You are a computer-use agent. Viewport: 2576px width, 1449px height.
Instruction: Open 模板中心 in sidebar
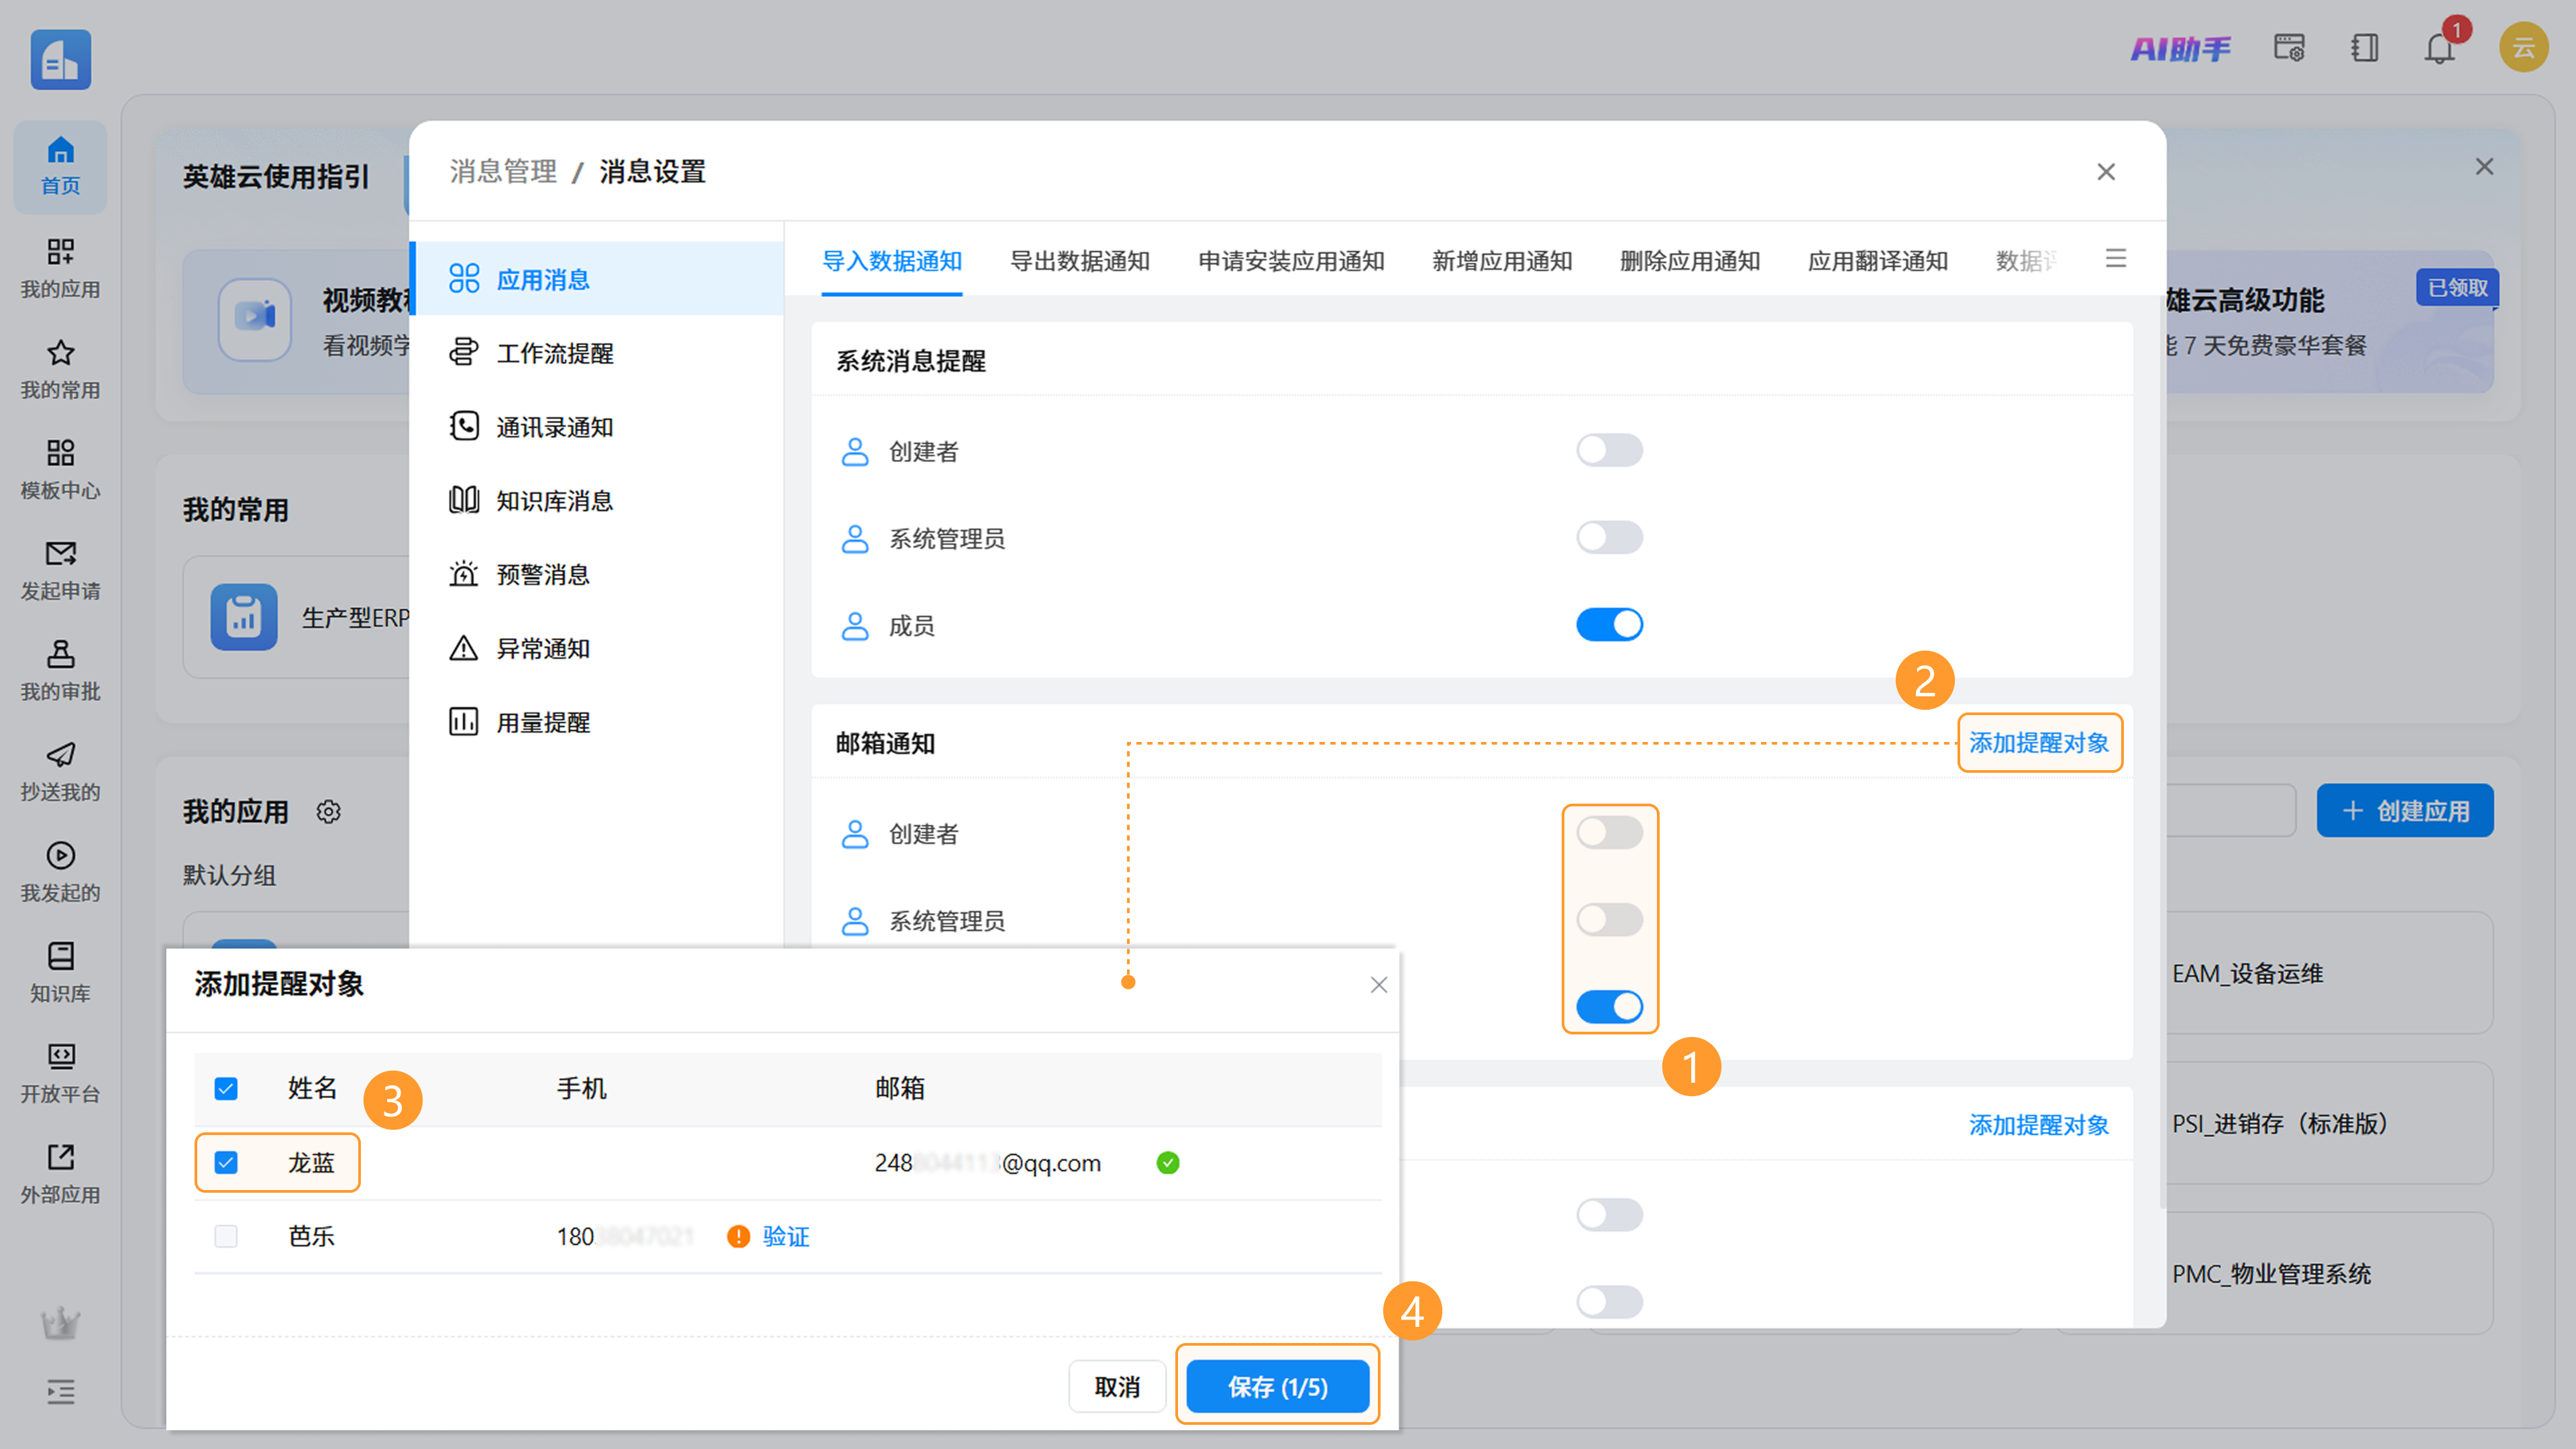pos(60,469)
